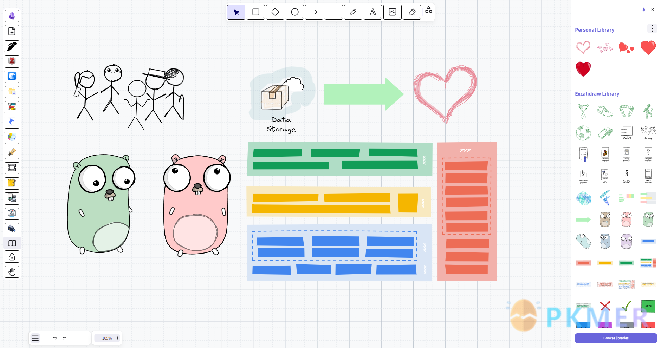Viewport: 661px width, 348px height.
Task: Click the Personal Library heading
Action: point(595,30)
